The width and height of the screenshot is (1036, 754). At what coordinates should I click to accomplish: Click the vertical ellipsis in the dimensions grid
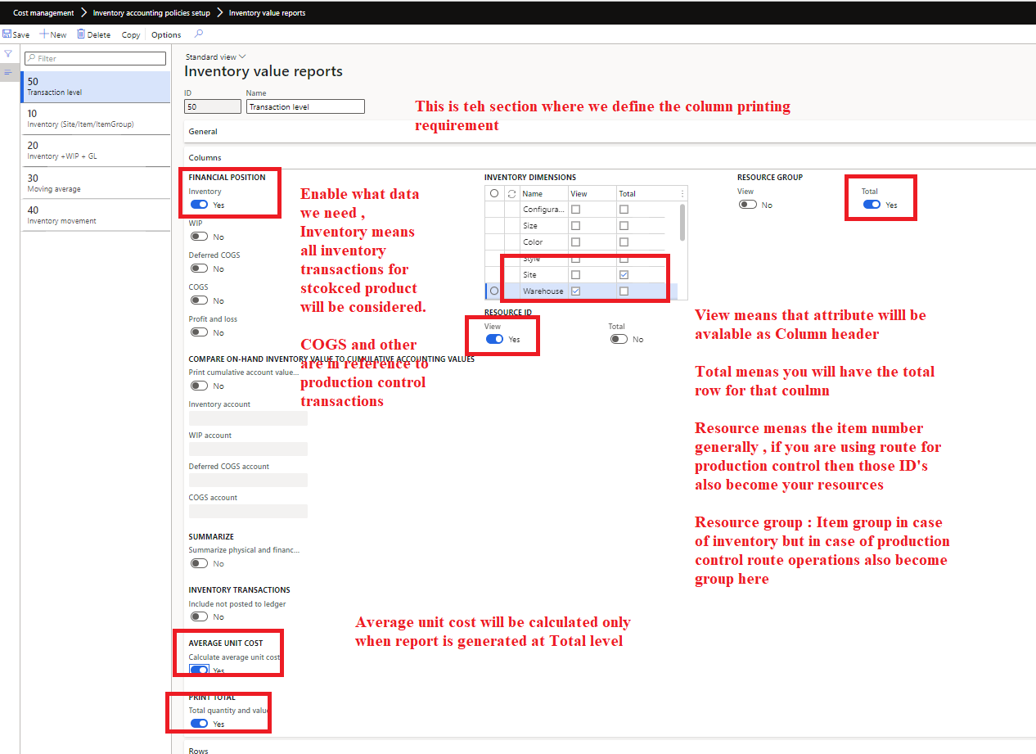(682, 193)
